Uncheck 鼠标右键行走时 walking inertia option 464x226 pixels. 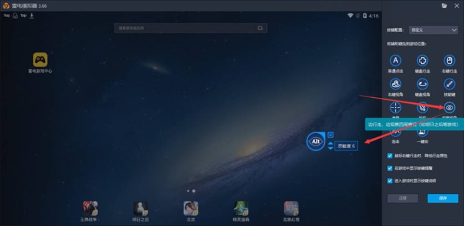pos(390,156)
